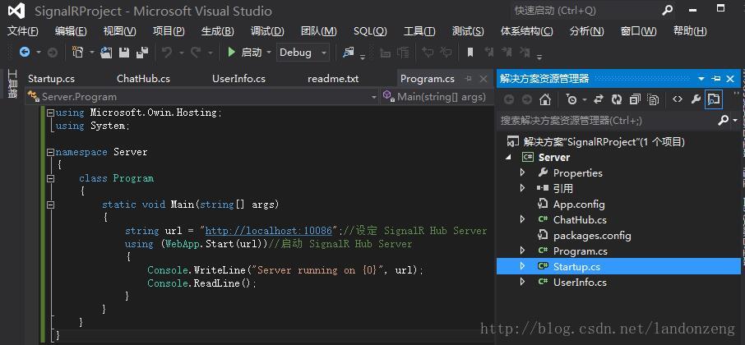The width and height of the screenshot is (745, 345).
Task: Collapse All items in Solution Explorer
Action: tap(636, 99)
